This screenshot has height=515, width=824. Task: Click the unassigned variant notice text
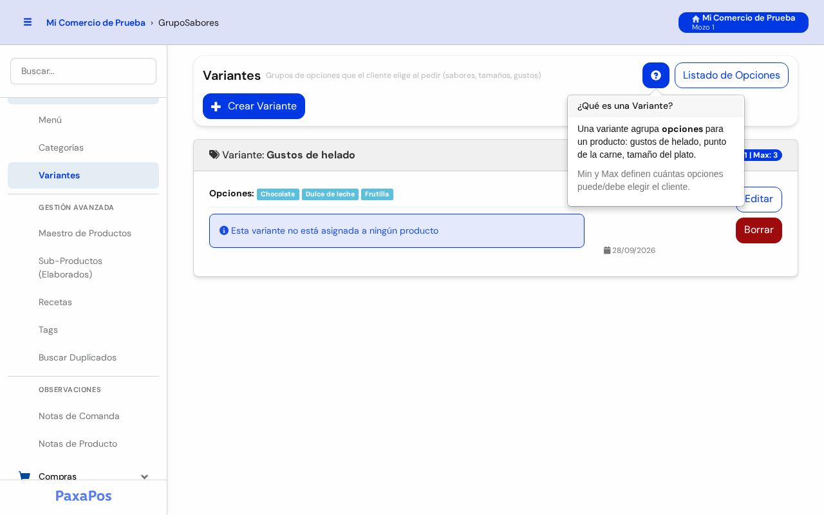[x=335, y=230]
